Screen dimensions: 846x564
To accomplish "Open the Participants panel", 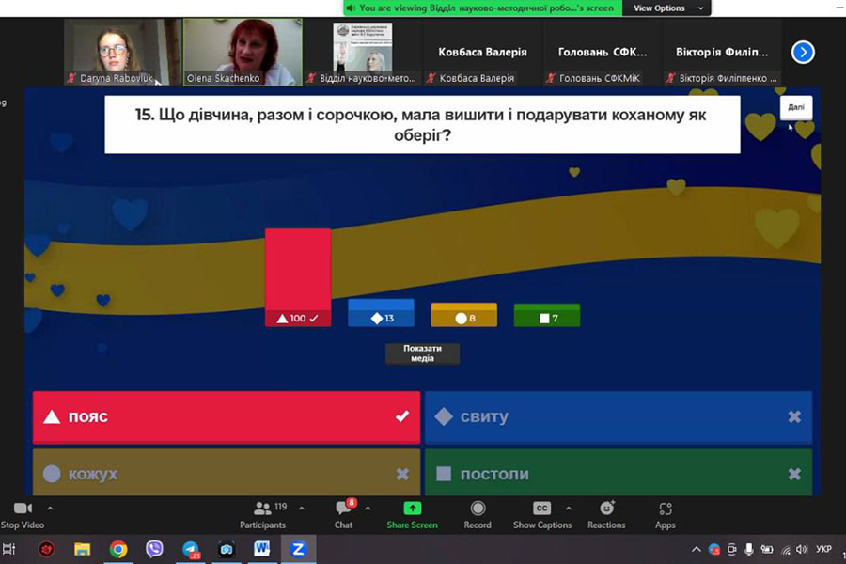I will 263,515.
